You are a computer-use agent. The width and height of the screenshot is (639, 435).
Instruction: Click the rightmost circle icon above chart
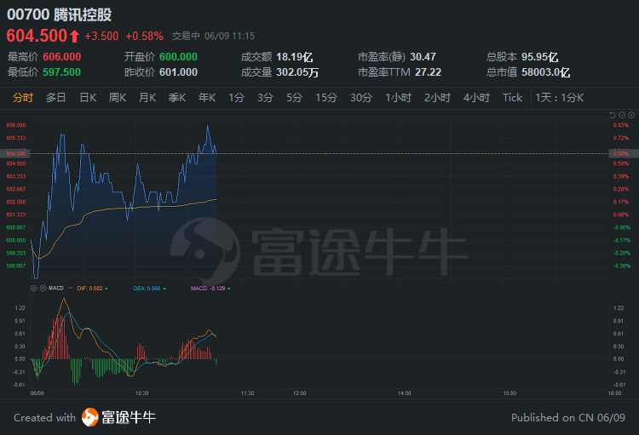click(x=630, y=114)
